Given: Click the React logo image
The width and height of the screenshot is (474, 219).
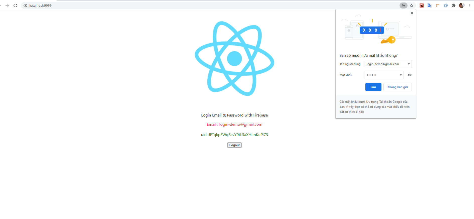Looking at the screenshot, I should click(x=234, y=58).
